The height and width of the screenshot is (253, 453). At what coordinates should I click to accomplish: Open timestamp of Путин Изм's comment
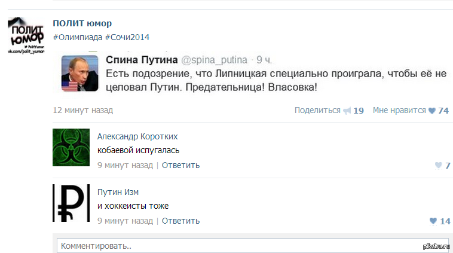click(x=125, y=221)
